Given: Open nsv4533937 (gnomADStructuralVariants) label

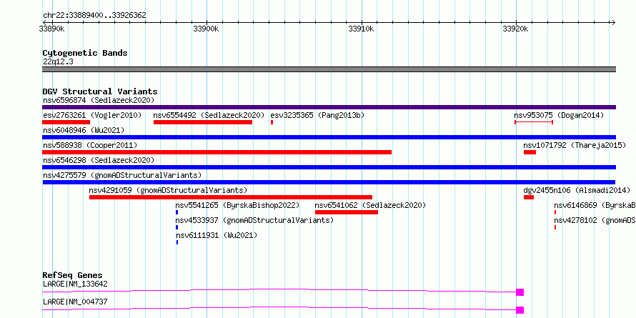Looking at the screenshot, I should [x=254, y=220].
